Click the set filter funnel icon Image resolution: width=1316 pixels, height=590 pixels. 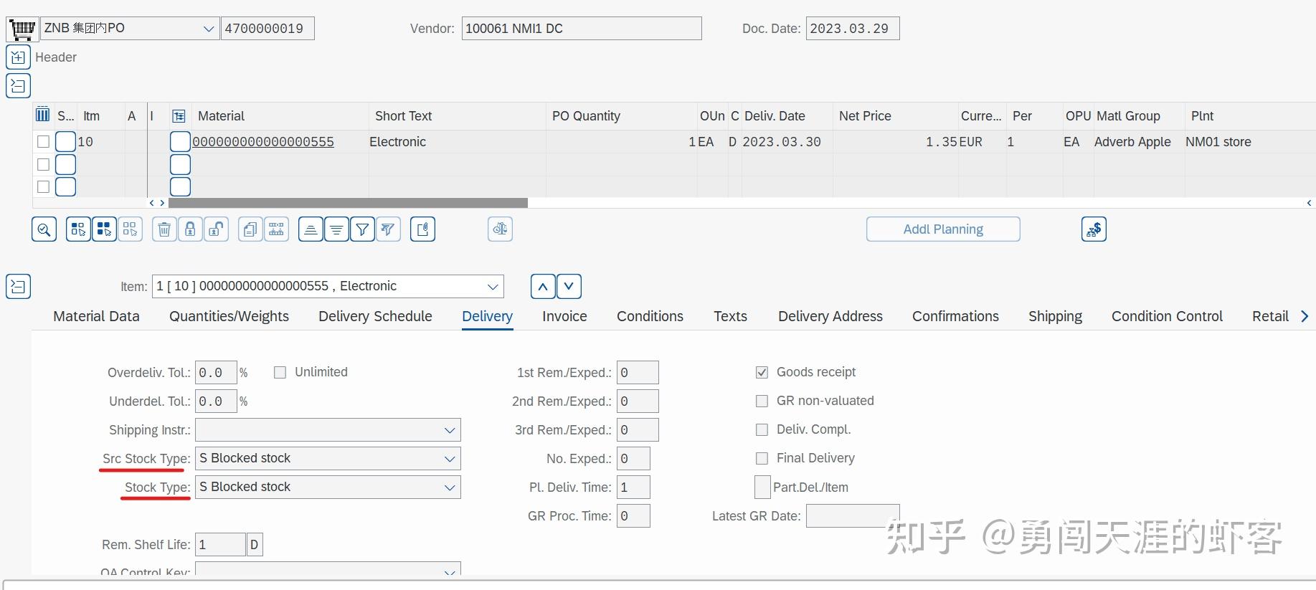click(362, 229)
